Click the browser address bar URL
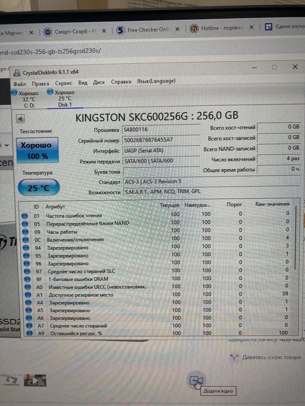305x406 pixels. 50,51
